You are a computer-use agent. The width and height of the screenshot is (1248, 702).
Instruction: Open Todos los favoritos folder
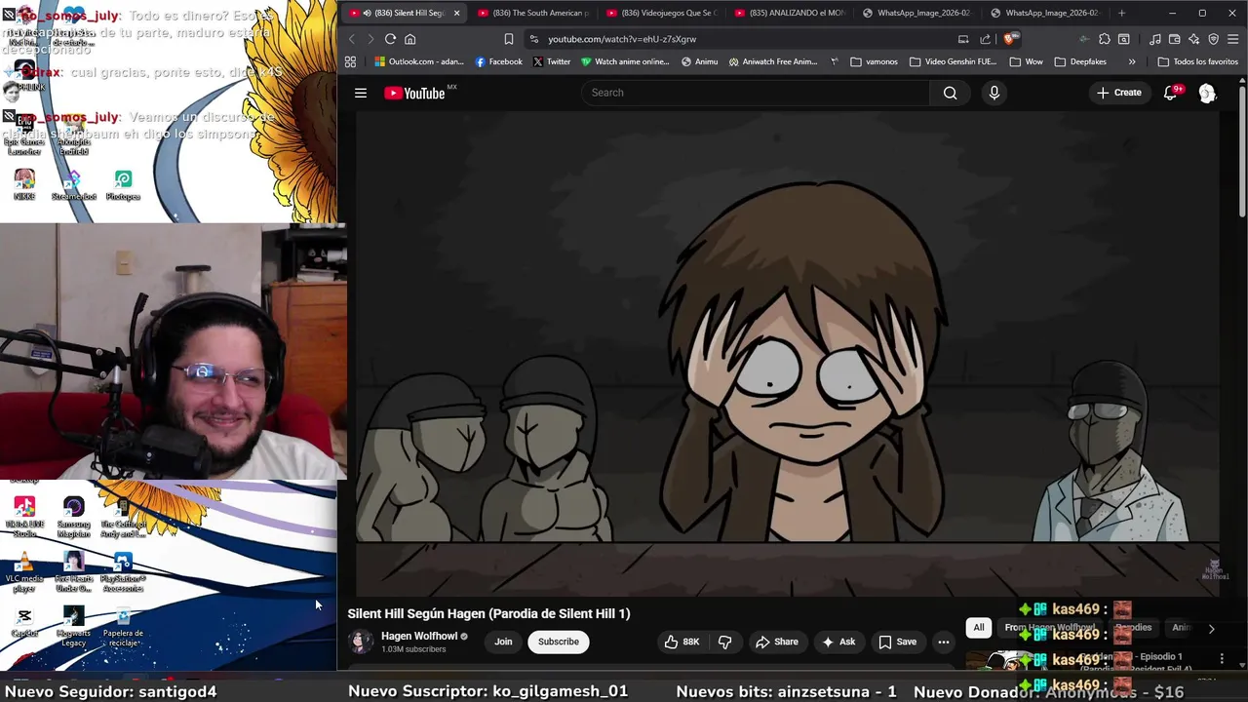click(1197, 61)
